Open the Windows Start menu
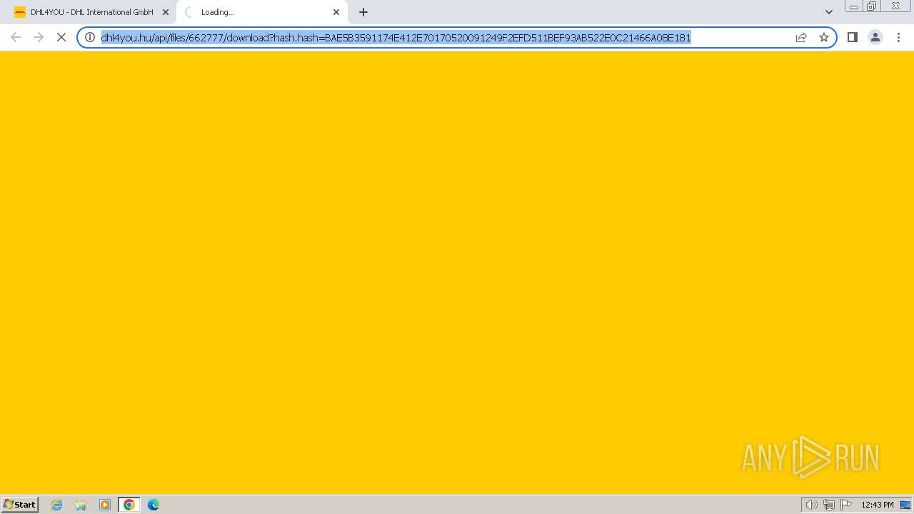Viewport: 914px width, 514px height. point(20,505)
